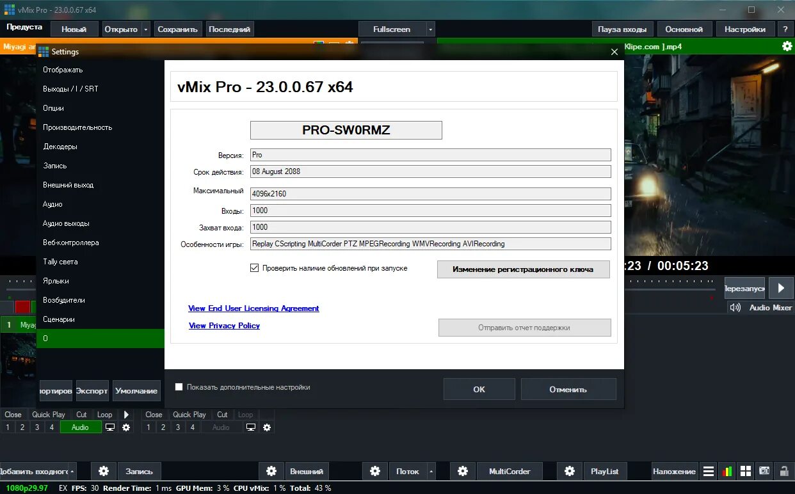The height and width of the screenshot is (494, 795).
Task: Open first input's settings gear
Action: point(126,427)
